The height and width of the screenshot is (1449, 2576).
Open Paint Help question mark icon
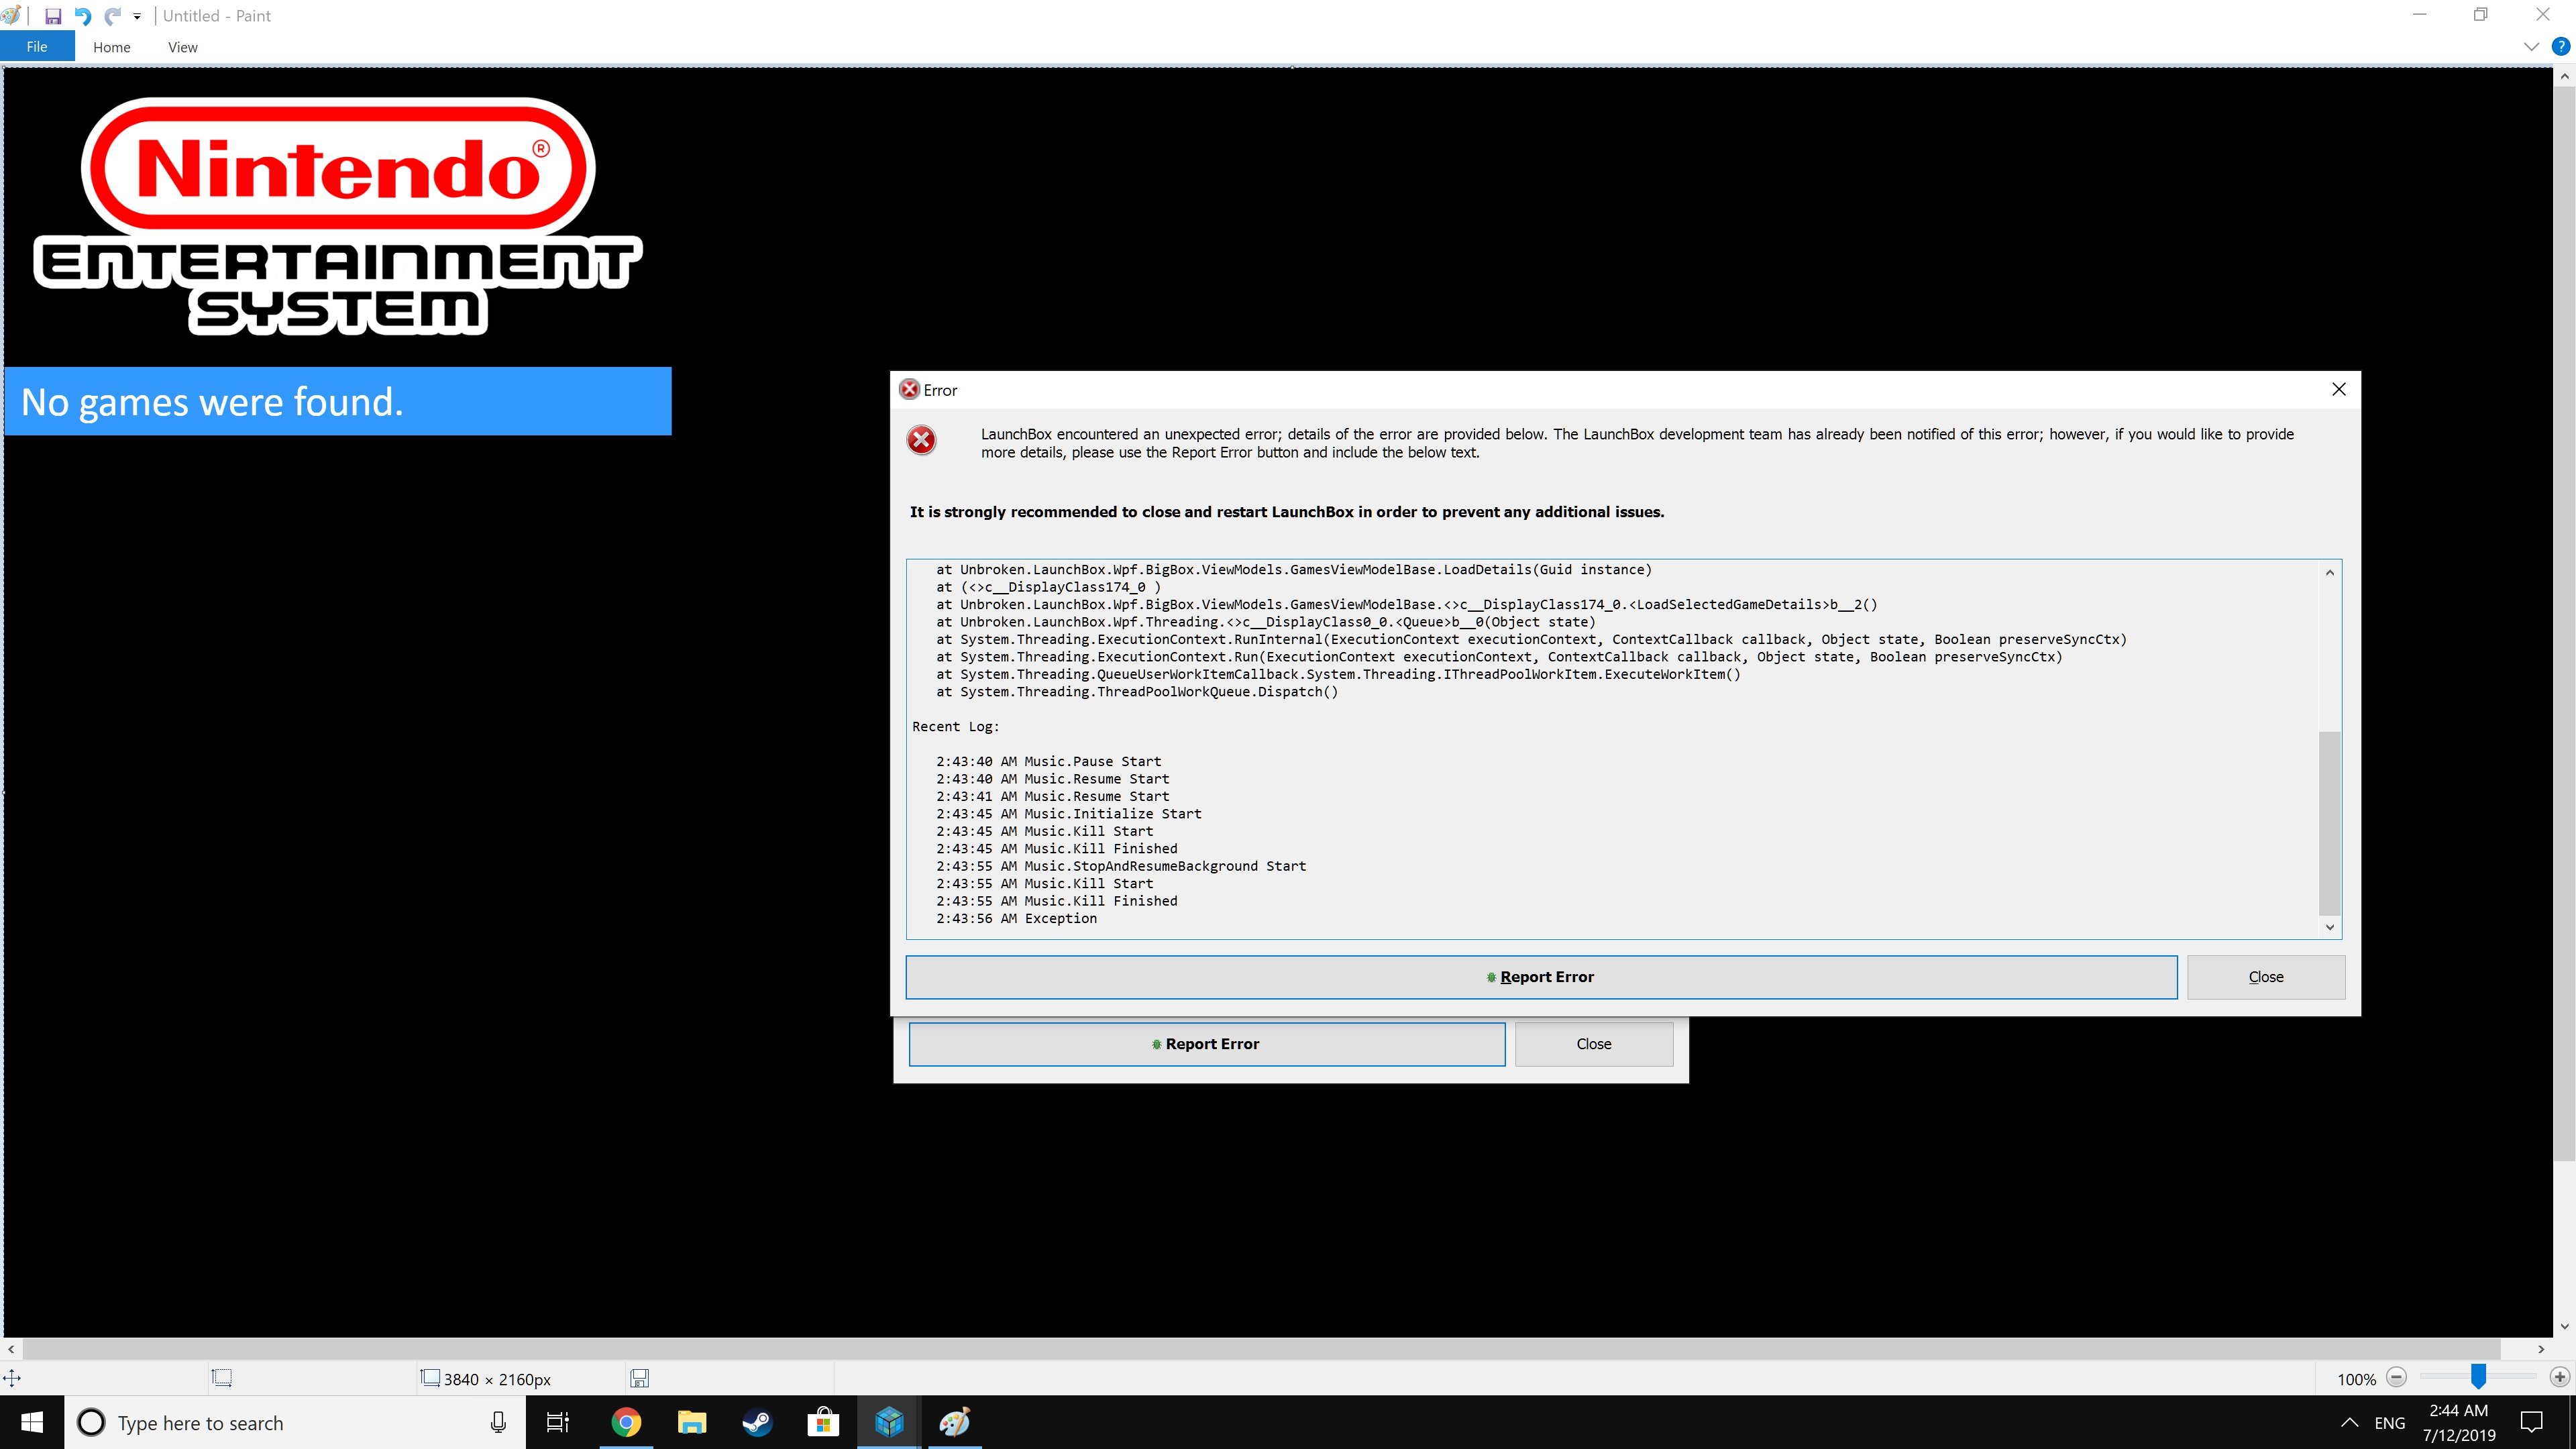coord(2561,46)
